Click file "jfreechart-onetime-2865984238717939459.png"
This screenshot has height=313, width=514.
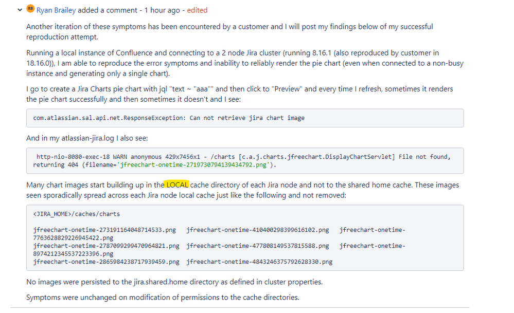coord(106,262)
